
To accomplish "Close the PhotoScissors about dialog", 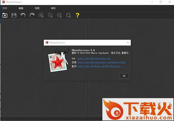I will tap(128, 43).
